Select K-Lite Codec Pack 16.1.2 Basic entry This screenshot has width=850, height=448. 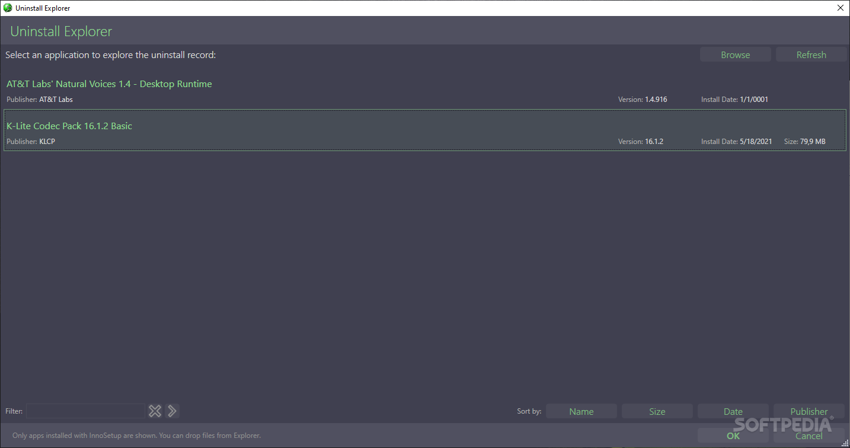(x=425, y=130)
